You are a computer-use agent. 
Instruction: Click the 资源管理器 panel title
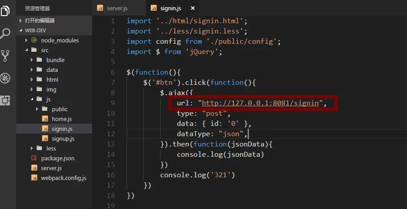coord(37,8)
